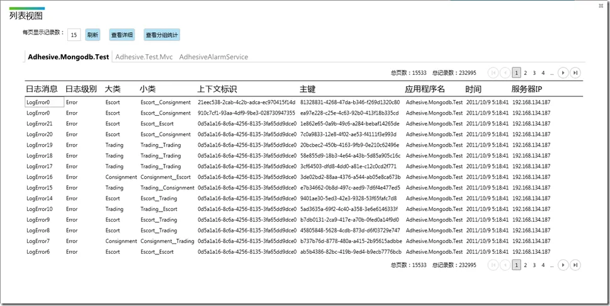This screenshot has height=306, width=610.
Task: Click Consignment__Escort subcategory cell
Action: point(166,177)
